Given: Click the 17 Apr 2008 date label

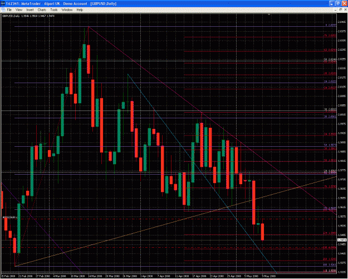Looking at the screenshot, I should pyautogui.click(x=199, y=276).
